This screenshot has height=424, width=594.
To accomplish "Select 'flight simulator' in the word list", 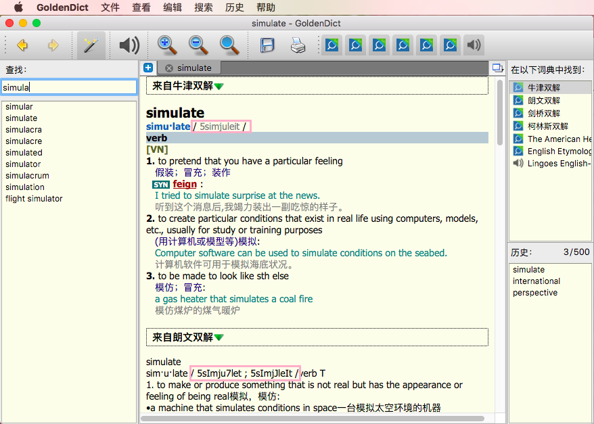I will tap(34, 198).
